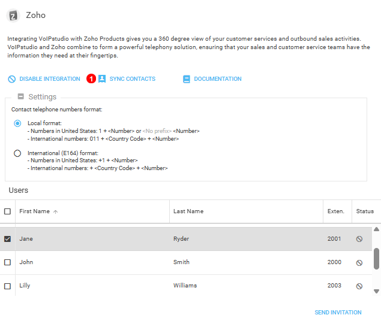Click Lilly Williams' status icon
This screenshot has width=381, height=330.
click(359, 286)
